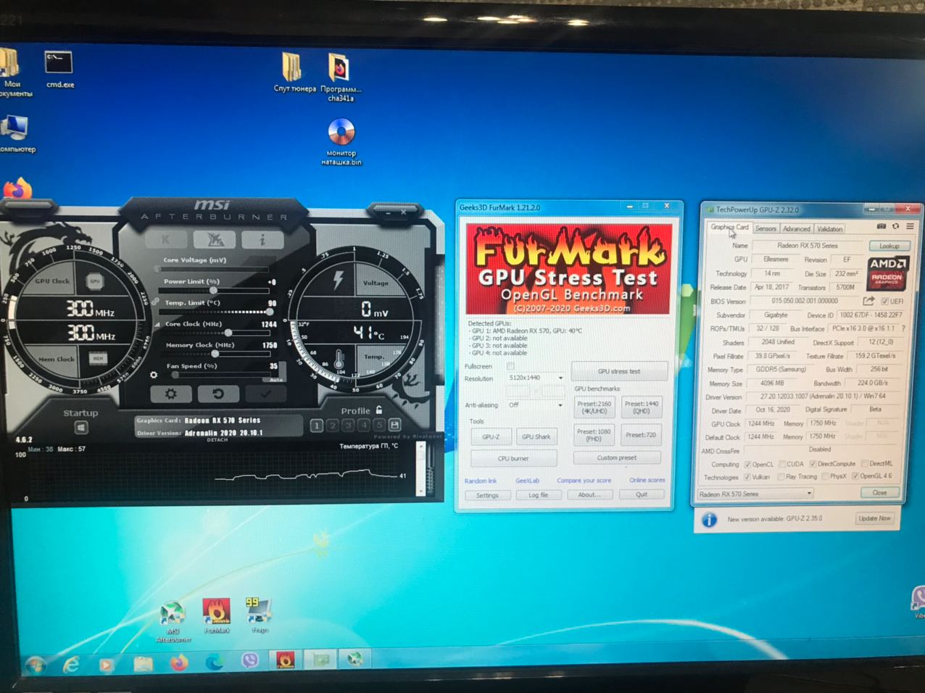Image resolution: width=925 pixels, height=693 pixels.
Task: Click the CPU burner button in FurMark
Action: [513, 458]
